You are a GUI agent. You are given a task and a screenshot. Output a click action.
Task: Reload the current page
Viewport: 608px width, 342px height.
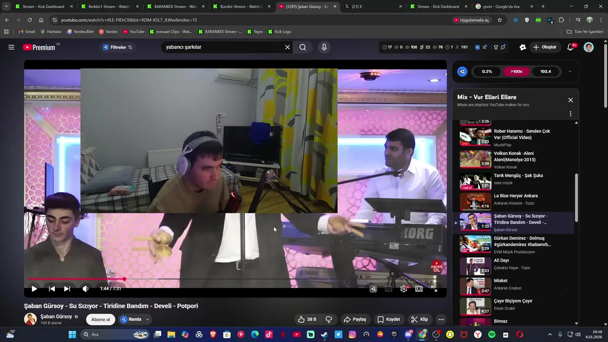[x=29, y=20]
